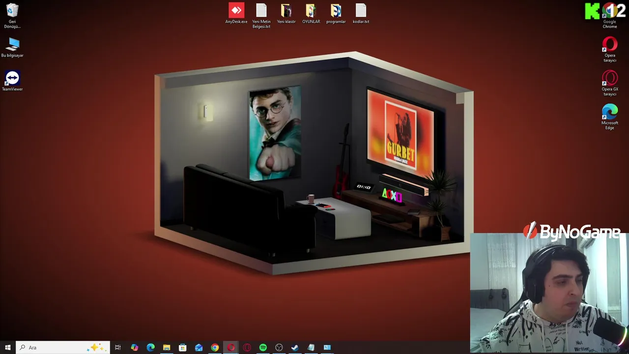Open OBS Studio from the taskbar
This screenshot has height=354, width=629.
point(279,348)
